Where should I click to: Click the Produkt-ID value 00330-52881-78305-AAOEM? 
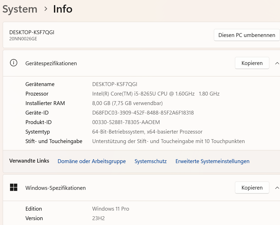(x=126, y=122)
